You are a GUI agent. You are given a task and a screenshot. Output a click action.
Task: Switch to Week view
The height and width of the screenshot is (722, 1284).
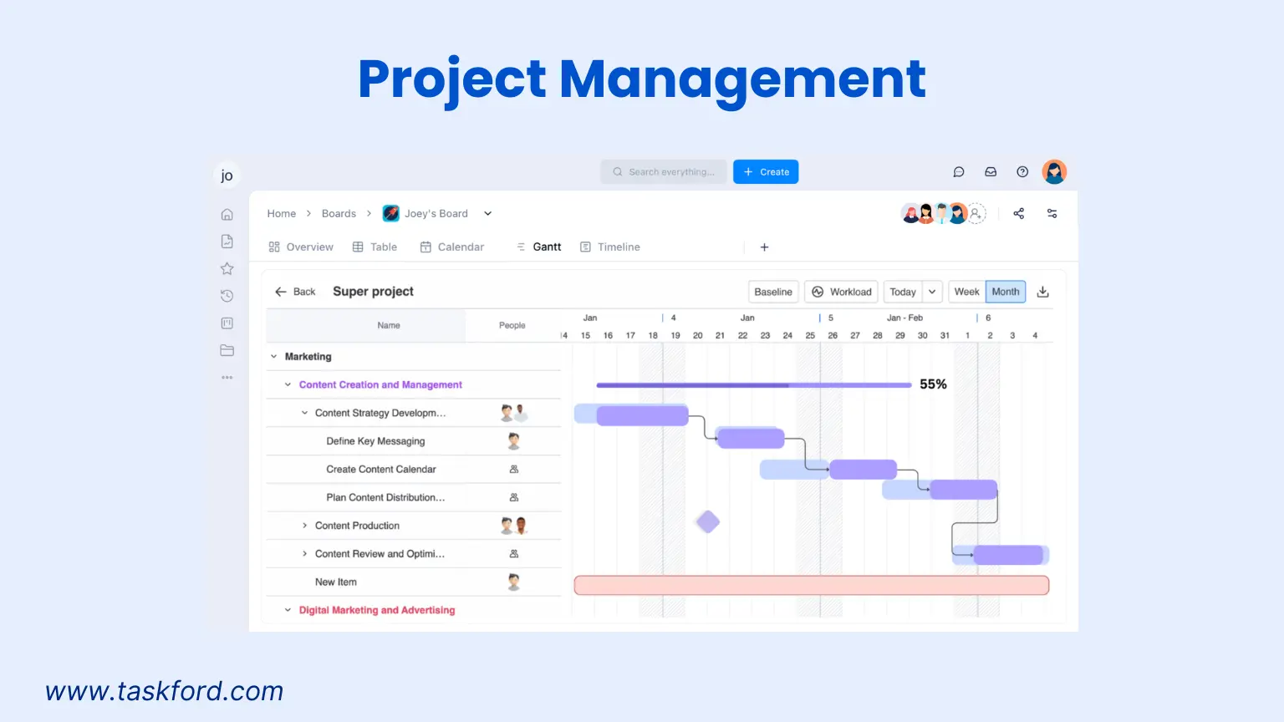click(966, 292)
